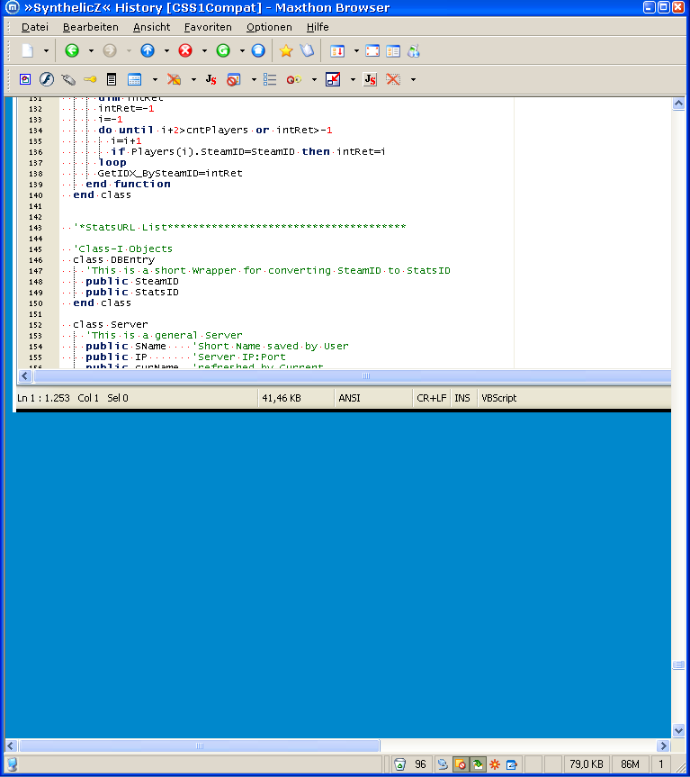This screenshot has height=777, width=690.
Task: Click the page scroll-down arrow
Action: pyautogui.click(x=678, y=730)
